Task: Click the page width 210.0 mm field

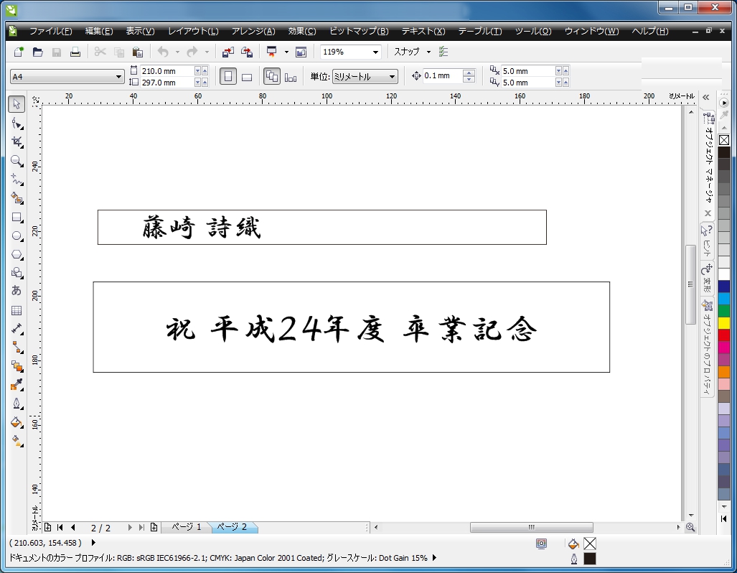Action: pos(167,70)
